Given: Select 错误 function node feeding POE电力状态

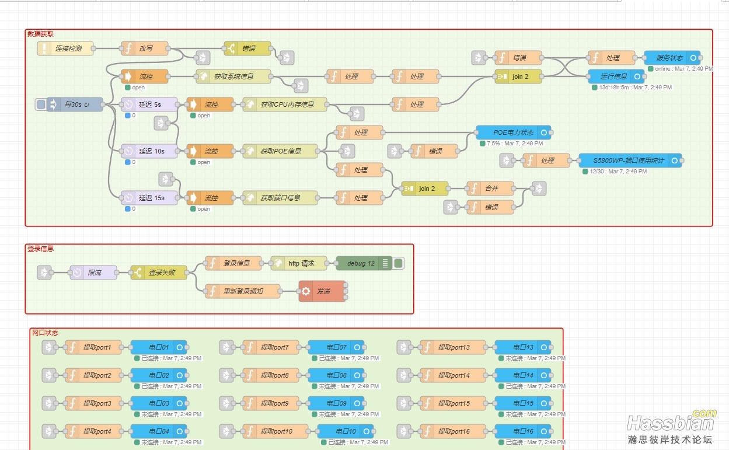Looking at the screenshot, I should [434, 151].
